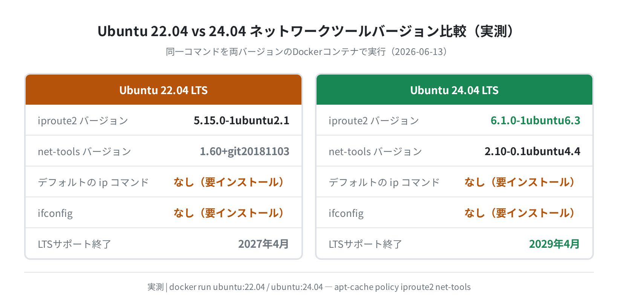Viewport: 618px width, 308px height.
Task: Click 'LTSサポート終了' label in Ubuntu 24.04 card
Action: click(x=365, y=244)
